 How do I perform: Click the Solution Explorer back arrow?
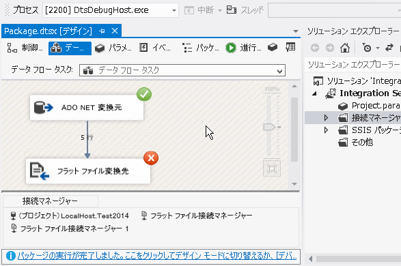pos(315,48)
